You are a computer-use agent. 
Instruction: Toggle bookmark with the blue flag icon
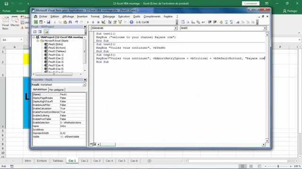tap(238, 22)
